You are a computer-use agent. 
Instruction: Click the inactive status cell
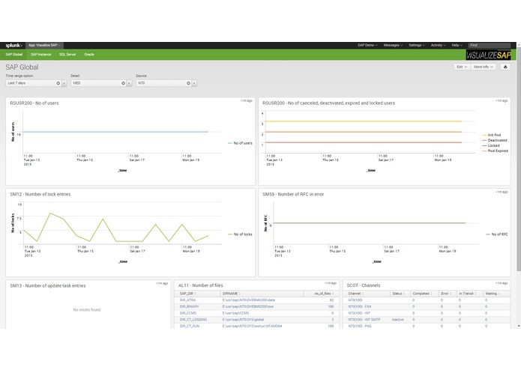pyautogui.click(x=398, y=320)
